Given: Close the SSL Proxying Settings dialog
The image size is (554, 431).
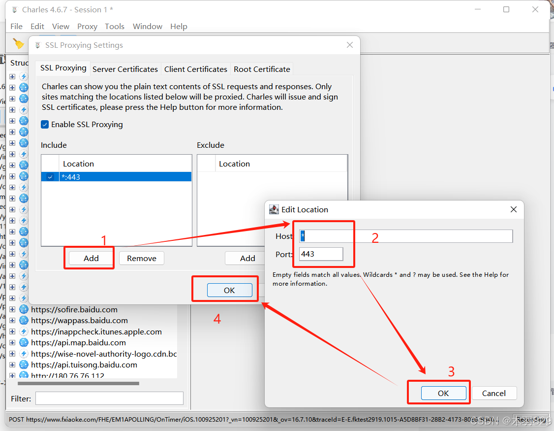Looking at the screenshot, I should tap(350, 45).
